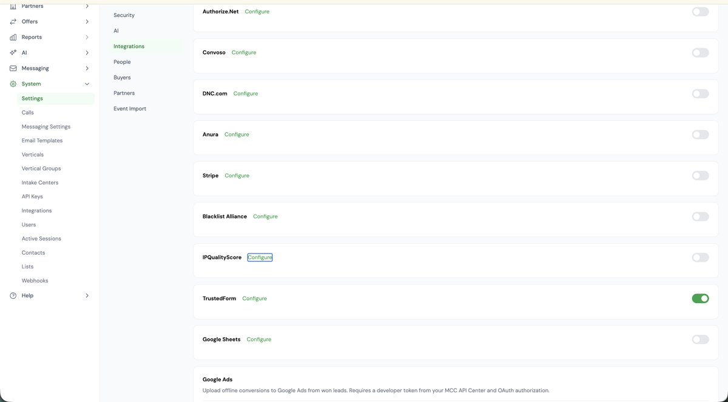Expand the Messaging sidebar chevron
Image resolution: width=728 pixels, height=402 pixels.
tap(87, 69)
